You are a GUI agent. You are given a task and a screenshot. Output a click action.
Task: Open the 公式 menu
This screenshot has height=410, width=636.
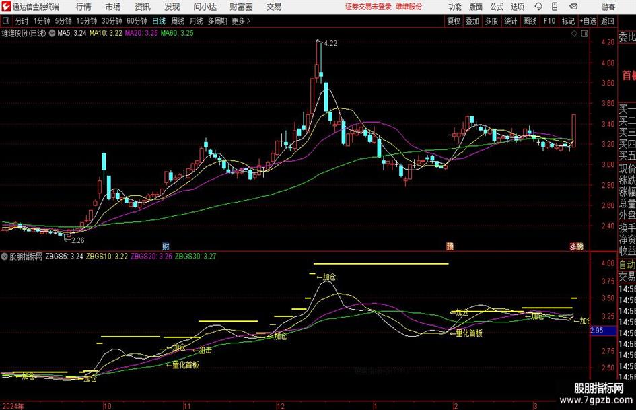coord(497,7)
